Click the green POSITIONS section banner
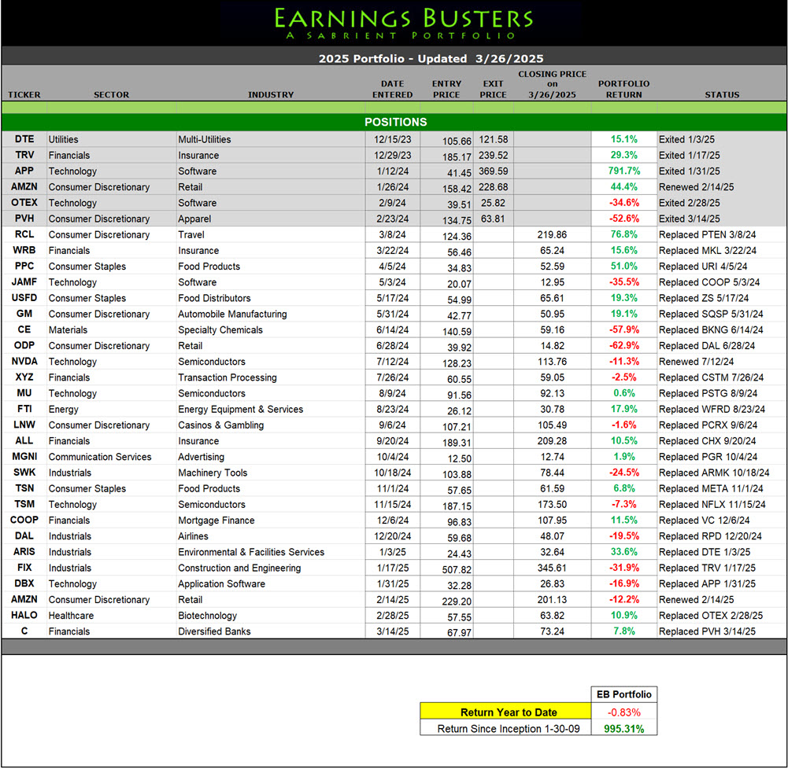Screen dimensions: 788x769 (394, 122)
